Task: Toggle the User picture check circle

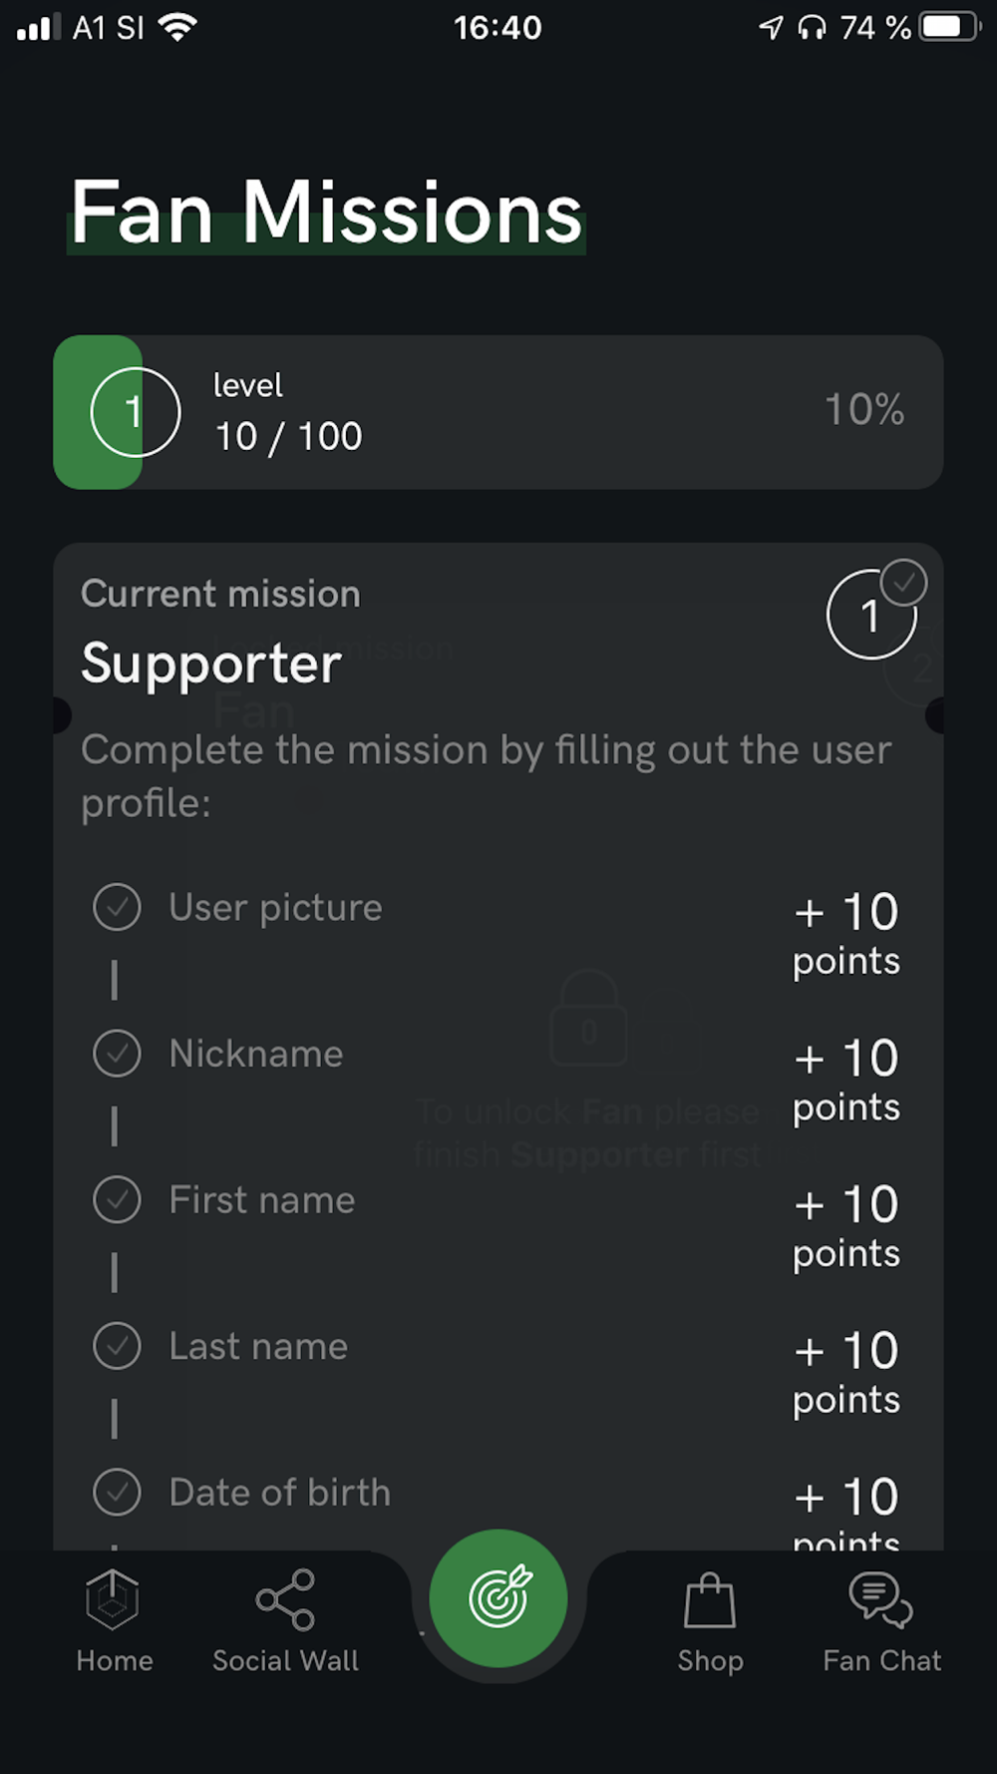Action: pyautogui.click(x=117, y=908)
